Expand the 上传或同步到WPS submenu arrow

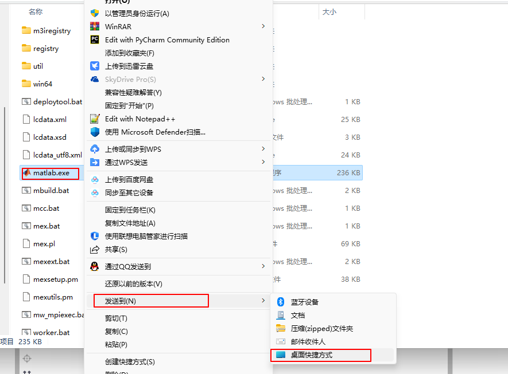pos(263,149)
